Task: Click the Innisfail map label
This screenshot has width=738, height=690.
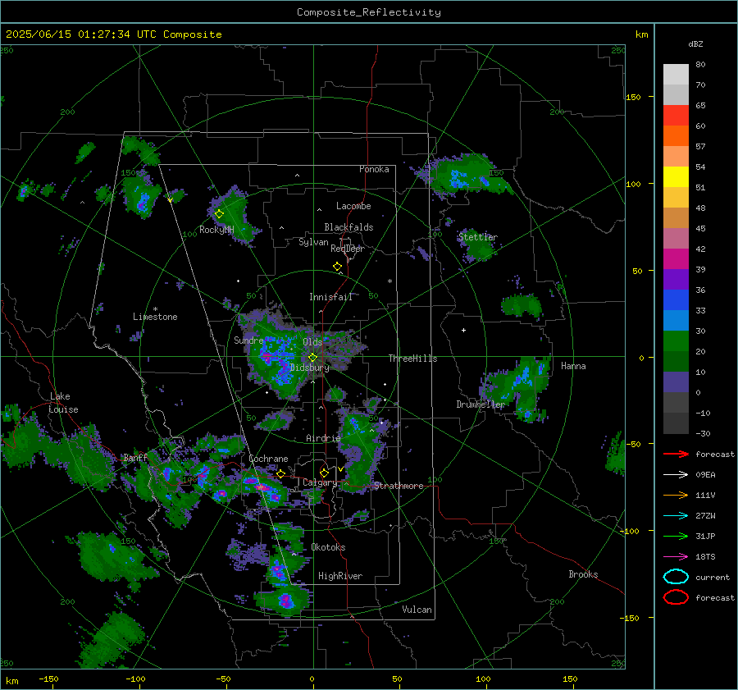Action: 330,297
